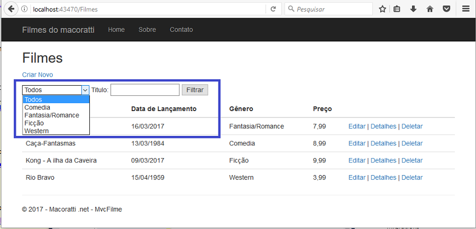Open the Contato navigation item
Image resolution: width=476 pixels, height=229 pixels.
(x=181, y=30)
